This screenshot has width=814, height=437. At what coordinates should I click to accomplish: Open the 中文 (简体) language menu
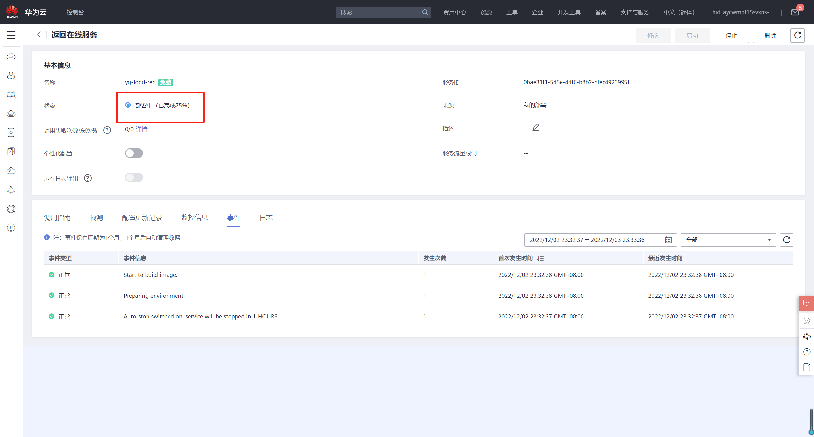[679, 12]
